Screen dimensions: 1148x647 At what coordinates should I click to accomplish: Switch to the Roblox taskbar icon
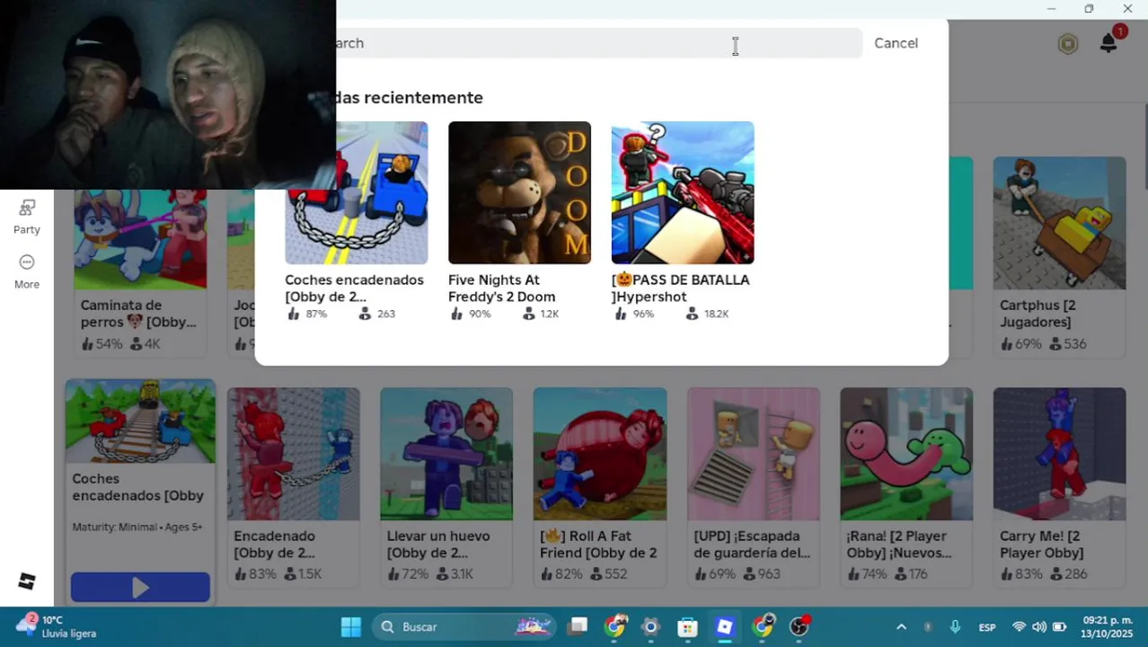725,626
